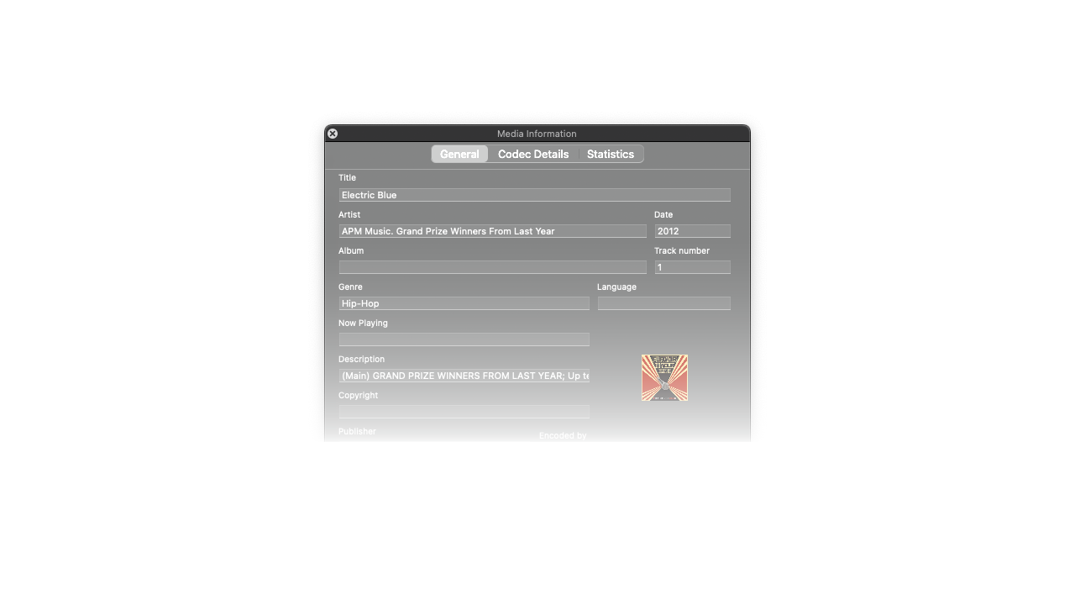This screenshot has width=1075, height=605.
Task: Click the Genre field showing Hip-Hop
Action: pyautogui.click(x=464, y=303)
